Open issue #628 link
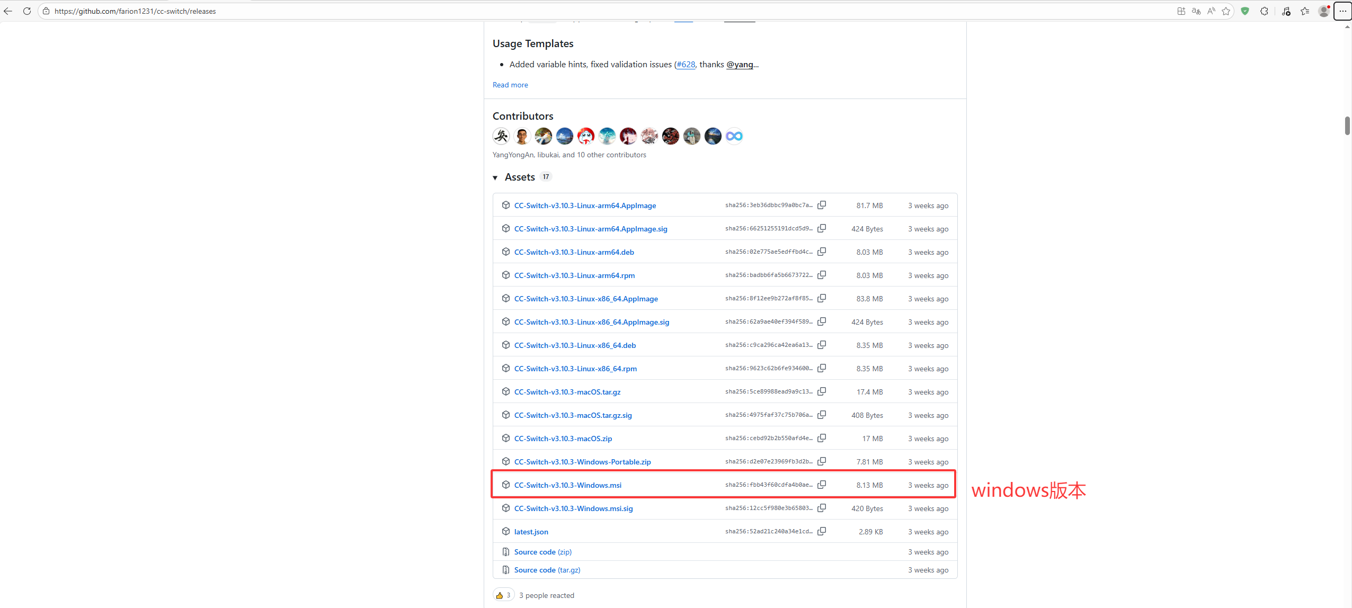The image size is (1352, 608). point(686,65)
